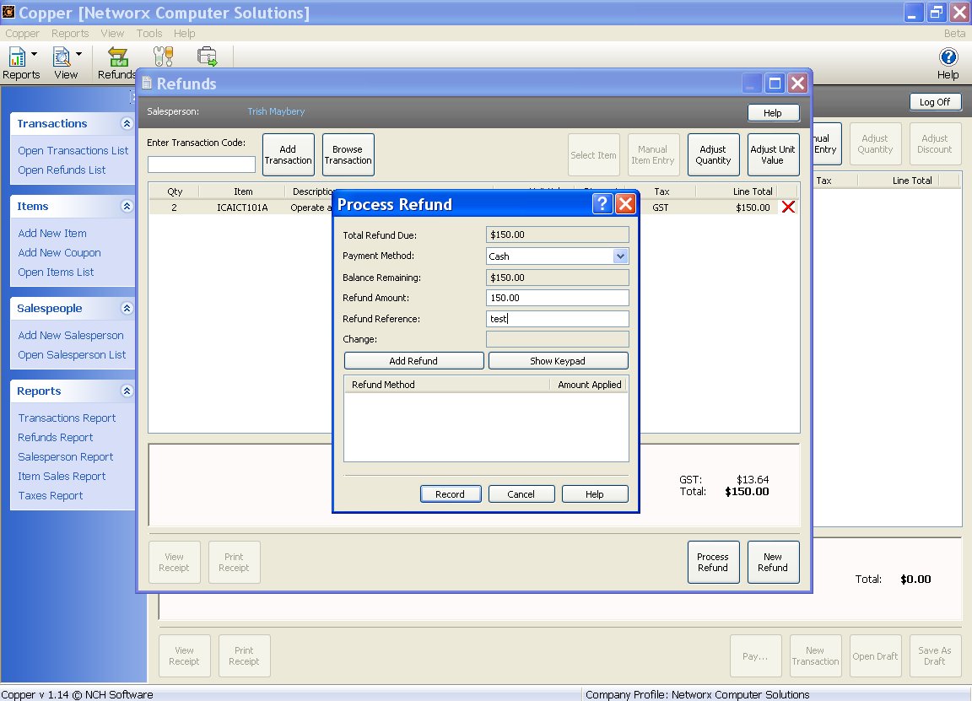The width and height of the screenshot is (972, 701).
Task: Collapse the Transactions sidebar section
Action: point(127,123)
